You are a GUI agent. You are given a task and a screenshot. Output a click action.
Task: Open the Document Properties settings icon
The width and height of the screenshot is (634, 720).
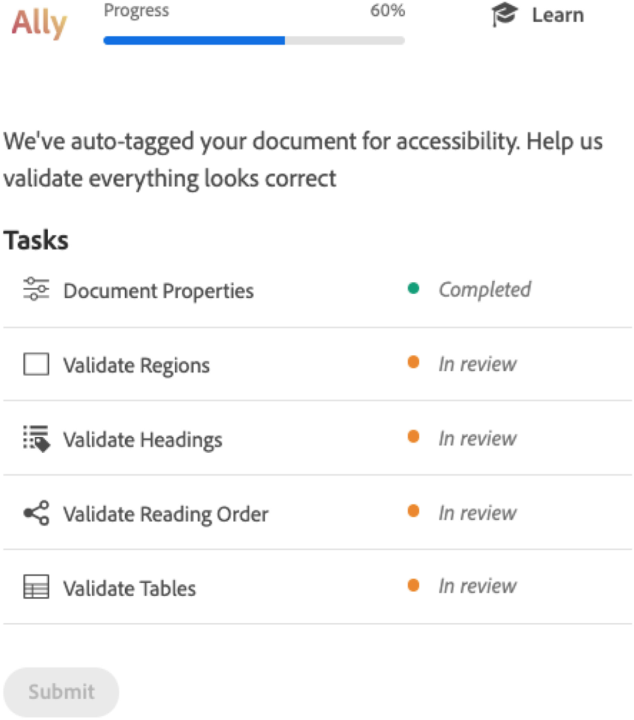[35, 289]
